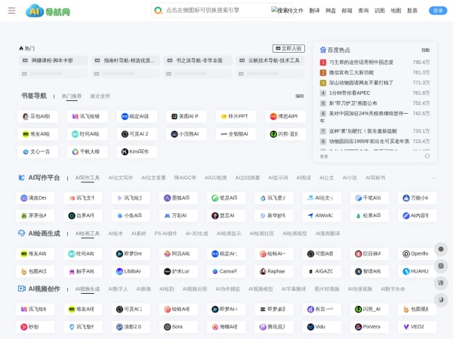This screenshot has height=339, width=453.
Task: Click the search input field
Action: pos(217,11)
